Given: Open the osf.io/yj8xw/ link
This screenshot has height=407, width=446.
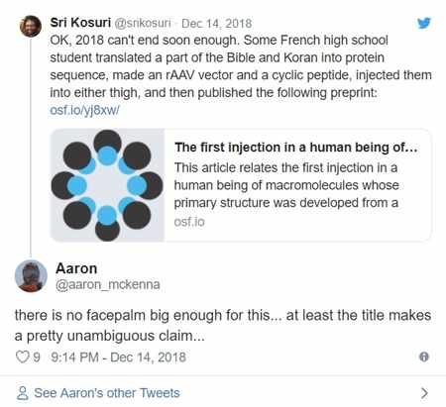Looking at the screenshot, I should tap(84, 110).
